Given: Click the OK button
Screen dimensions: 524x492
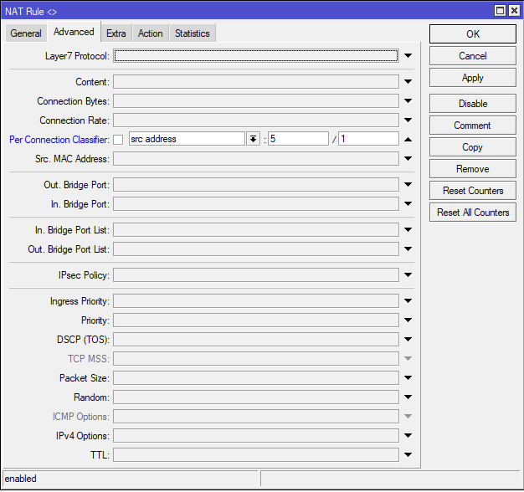Looking at the screenshot, I should pos(473,33).
